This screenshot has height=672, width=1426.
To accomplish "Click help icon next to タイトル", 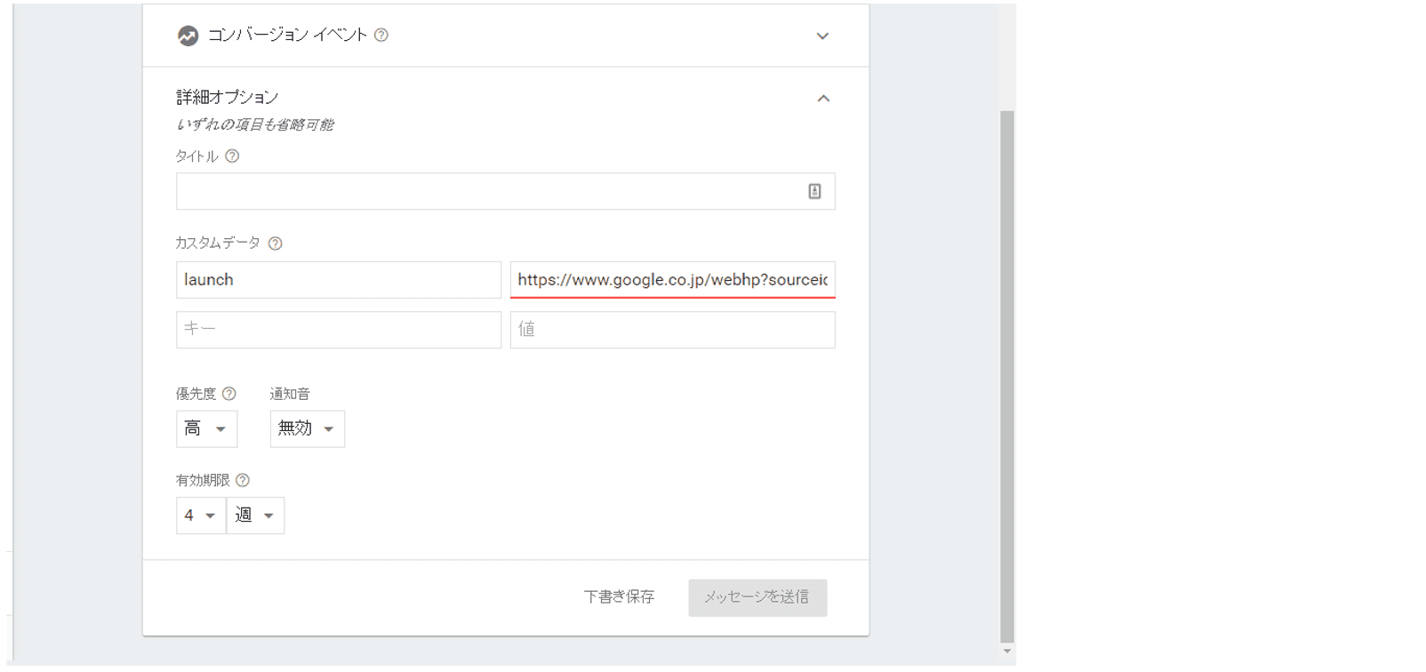I will click(x=232, y=156).
